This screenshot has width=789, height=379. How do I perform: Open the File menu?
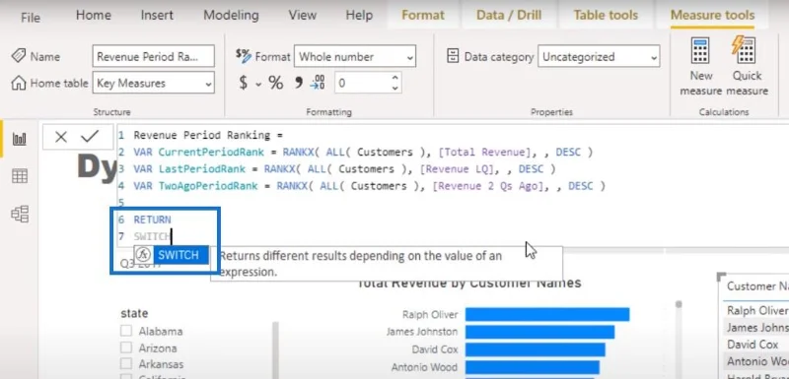(x=31, y=18)
